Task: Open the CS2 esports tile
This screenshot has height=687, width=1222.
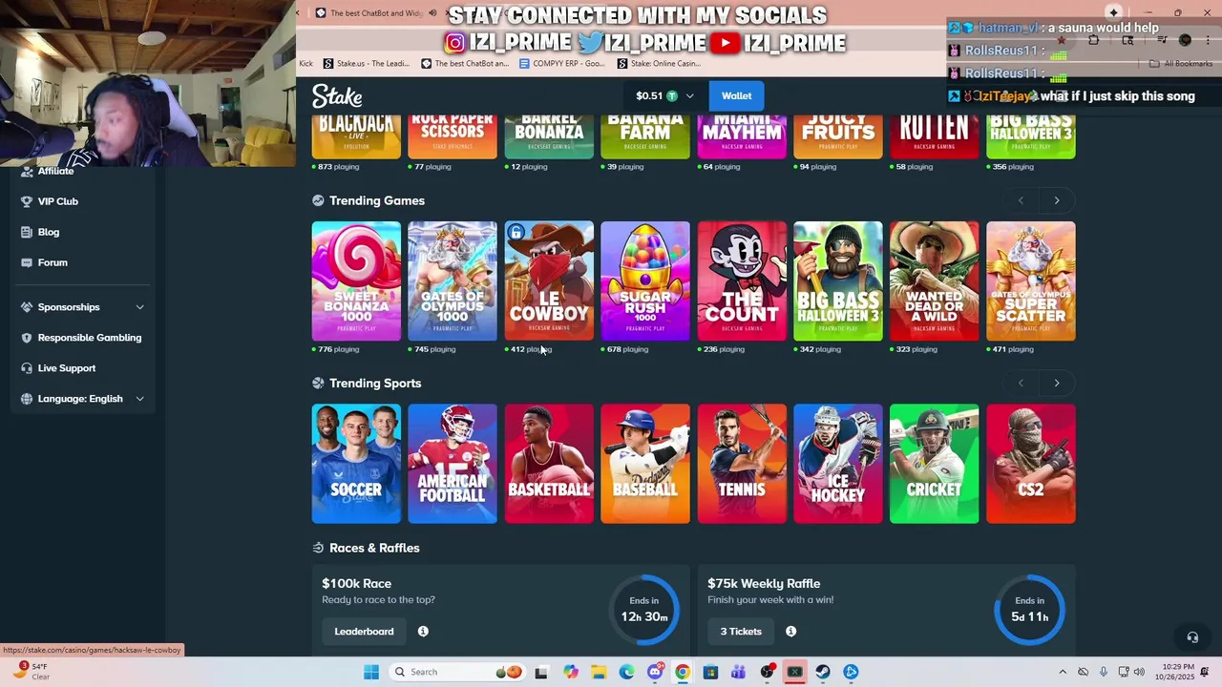Action: [x=1031, y=464]
